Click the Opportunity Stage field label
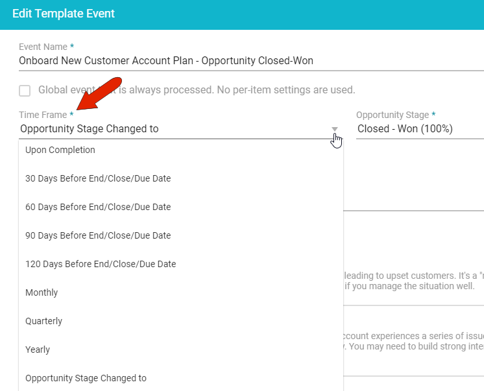The height and width of the screenshot is (391, 484). [x=393, y=115]
